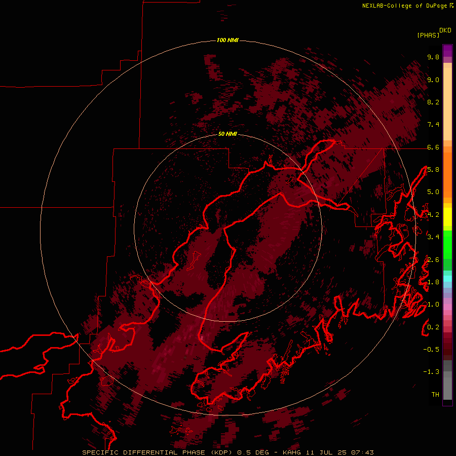This screenshot has height=456, width=456.
Task: Click the 11 JUL 25 date text
Action: coord(326,452)
